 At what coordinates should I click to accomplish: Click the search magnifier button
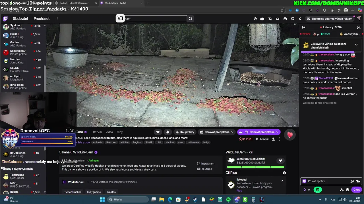[191, 19]
